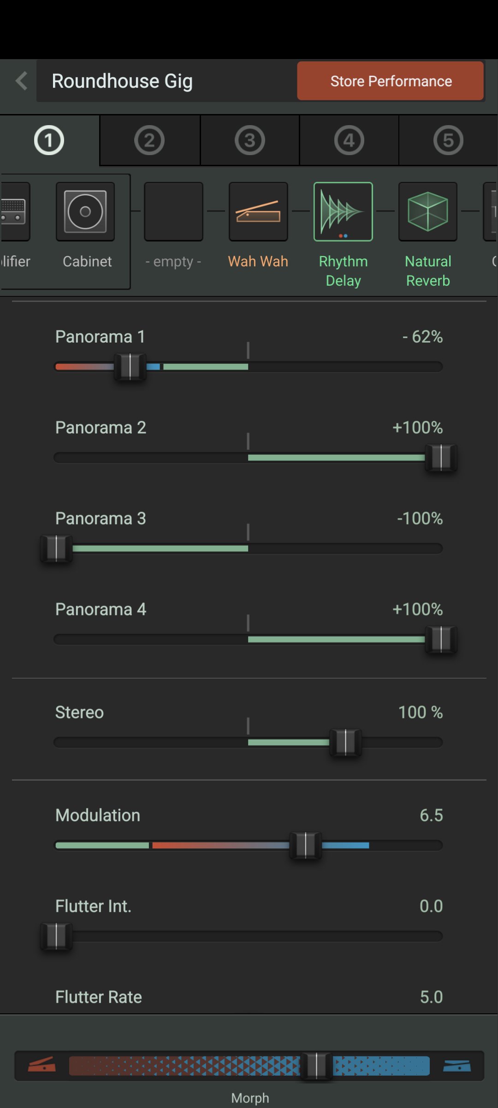Viewport: 498px width, 1108px height.
Task: Click the Modulation slider knob
Action: 305,845
